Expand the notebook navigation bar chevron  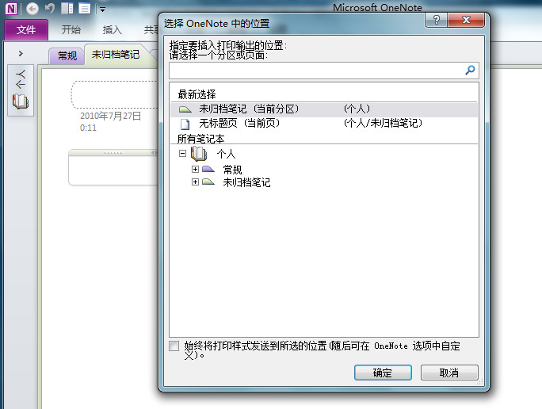coord(21,53)
